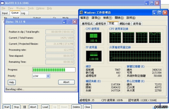Click the Clear button in MeGUI
169x109 pixels.
[87, 107]
